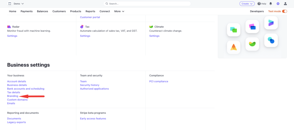Click the search input field

tap(147, 4)
